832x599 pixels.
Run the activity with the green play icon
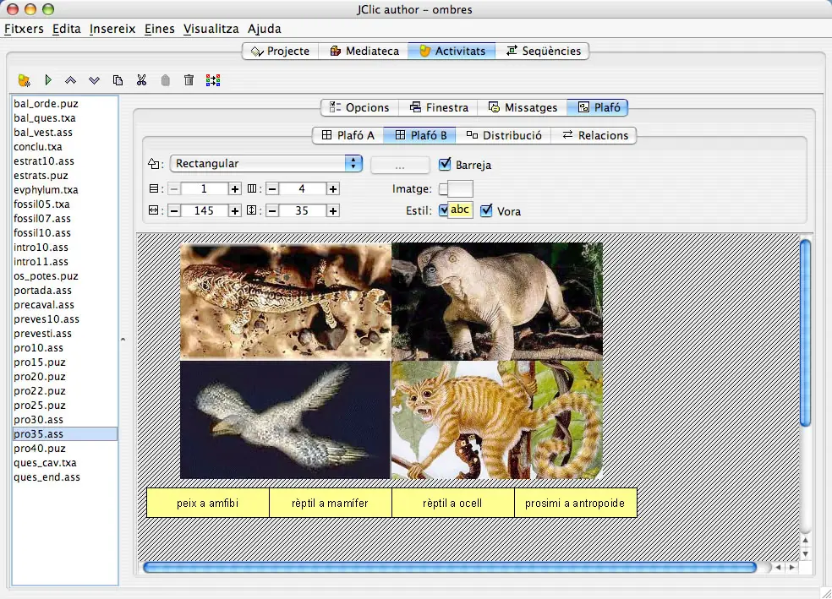[x=47, y=80]
